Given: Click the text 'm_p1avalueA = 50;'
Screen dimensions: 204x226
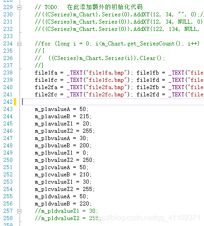Looking at the screenshot, I should 61,109.
